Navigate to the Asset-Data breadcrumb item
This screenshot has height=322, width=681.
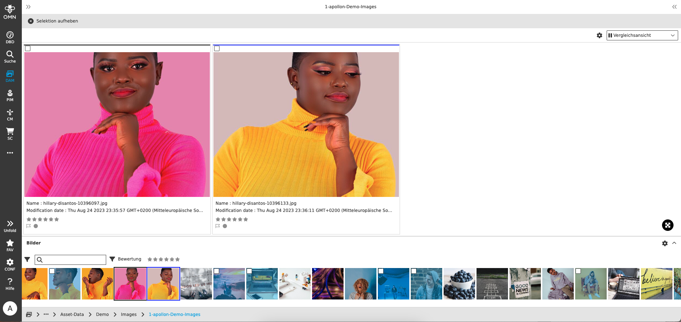pos(72,314)
